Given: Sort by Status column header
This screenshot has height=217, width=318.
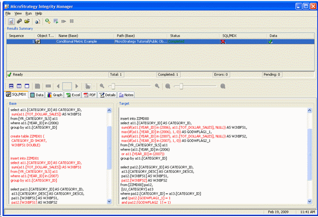Looking at the screenshot, I should point(193,35).
